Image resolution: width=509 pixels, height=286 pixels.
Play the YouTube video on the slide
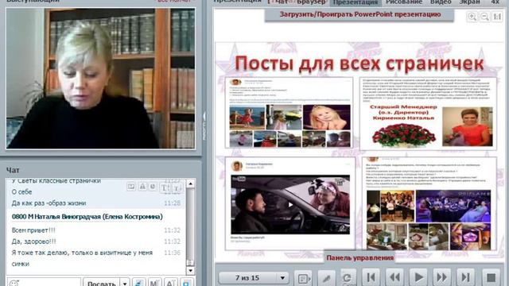point(290,205)
